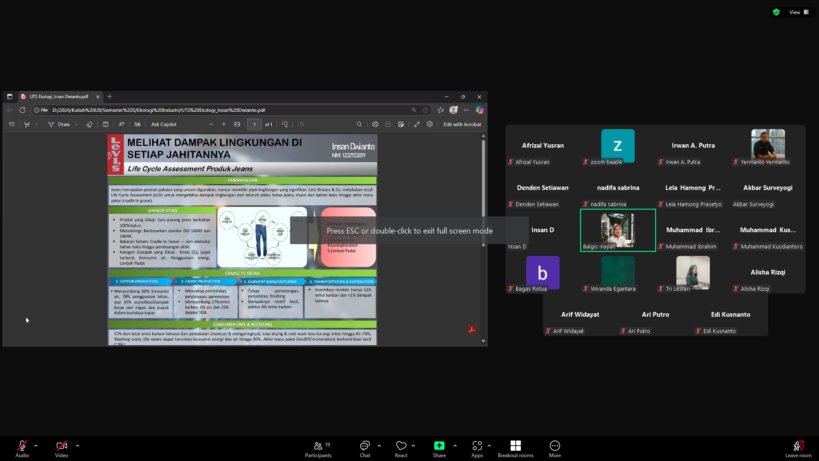Open the Chat panel
Image resolution: width=819 pixels, height=461 pixels.
(x=365, y=449)
